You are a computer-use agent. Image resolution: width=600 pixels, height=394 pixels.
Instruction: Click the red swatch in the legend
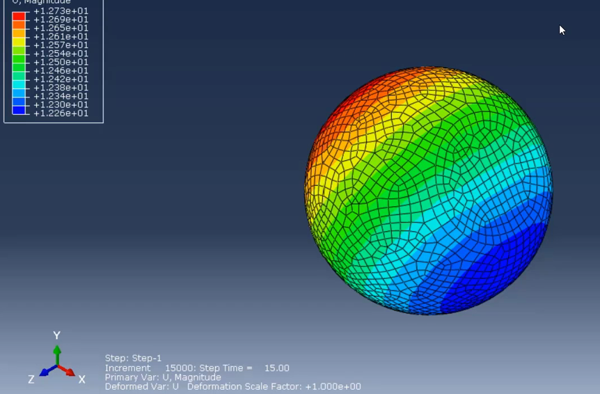point(19,15)
